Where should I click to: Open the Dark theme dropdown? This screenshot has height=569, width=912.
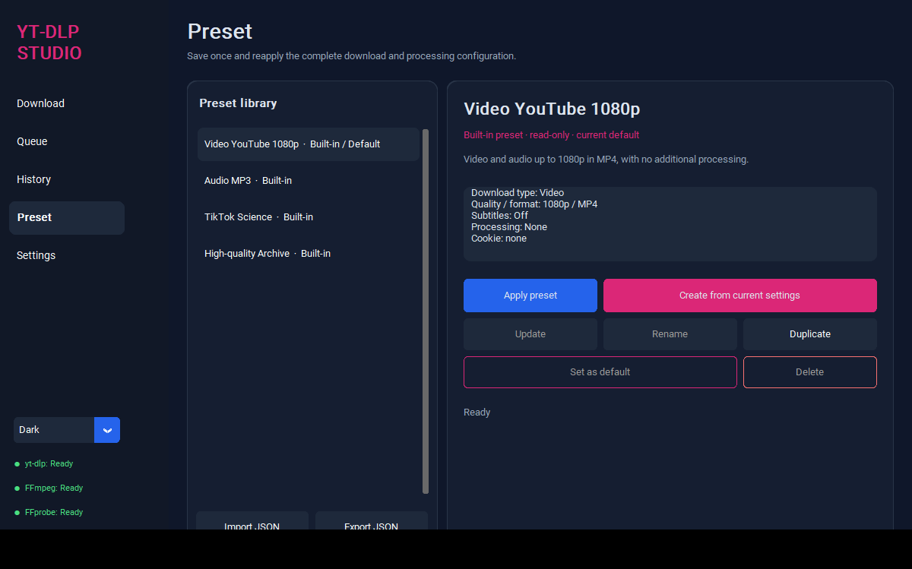pos(67,430)
